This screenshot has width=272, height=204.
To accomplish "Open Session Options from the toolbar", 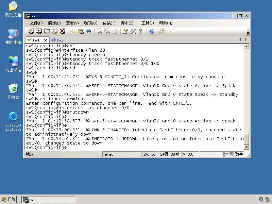I will coord(125,31).
